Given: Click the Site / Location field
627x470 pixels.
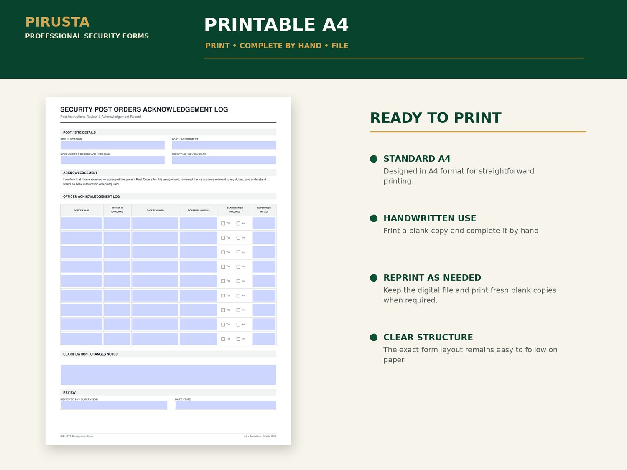Looking at the screenshot, I should point(112,145).
